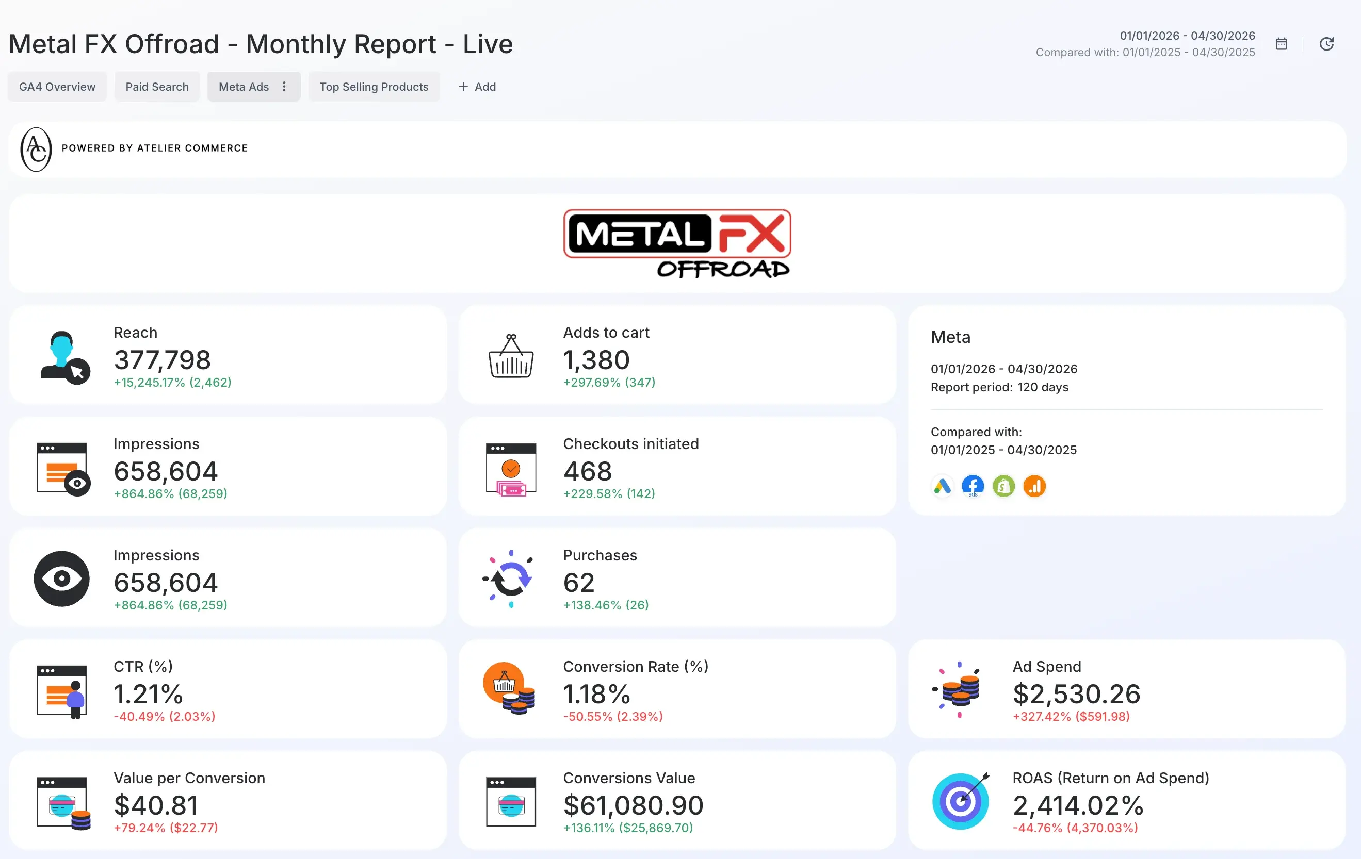This screenshot has width=1361, height=859.
Task: Click the Adds to cart basket icon
Action: 511,356
